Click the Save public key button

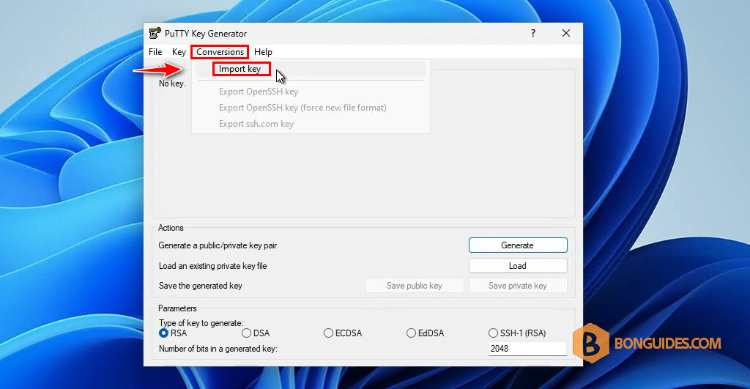click(415, 286)
